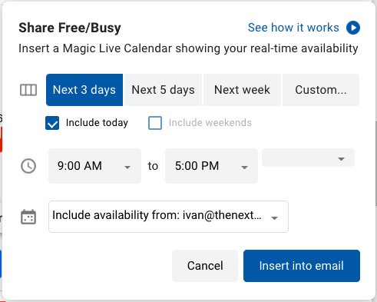Click the Include today label text
Viewport: 377px width, 302px height.
[x=97, y=123]
